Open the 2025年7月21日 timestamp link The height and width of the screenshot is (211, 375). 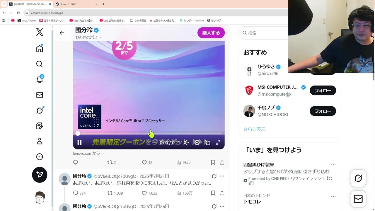point(154,176)
